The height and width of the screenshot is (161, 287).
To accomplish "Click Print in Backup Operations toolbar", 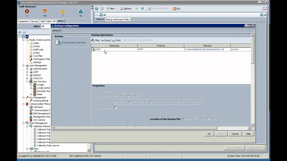I will [116, 40].
